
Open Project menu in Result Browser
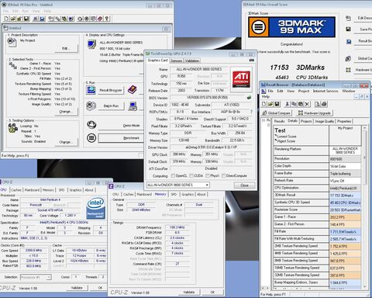(x=304, y=91)
